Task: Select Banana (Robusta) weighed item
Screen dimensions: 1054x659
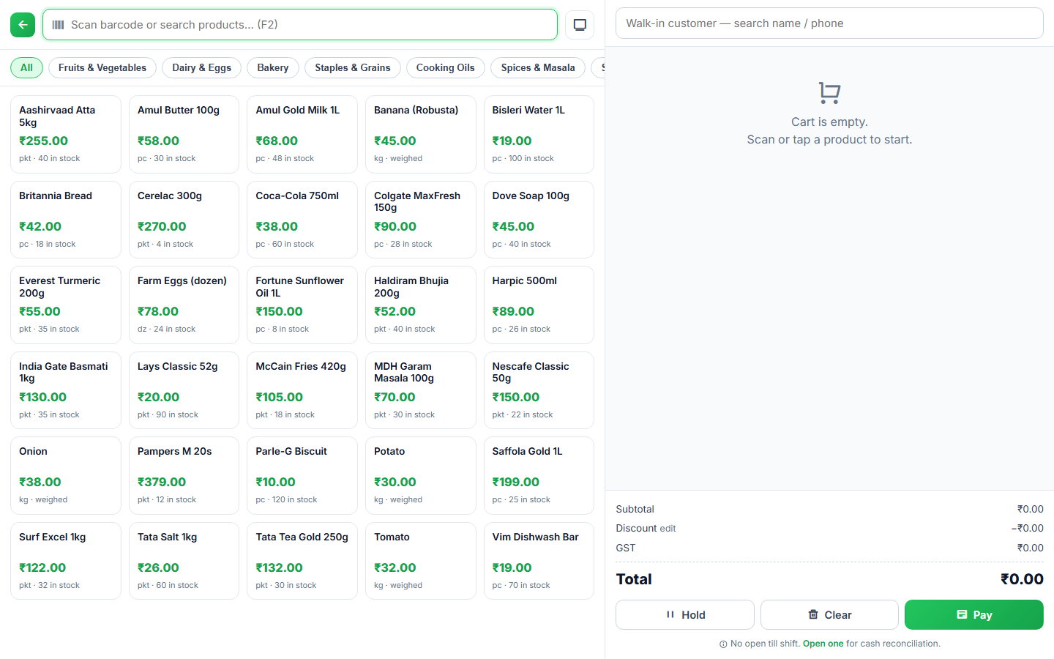Action: (x=421, y=134)
